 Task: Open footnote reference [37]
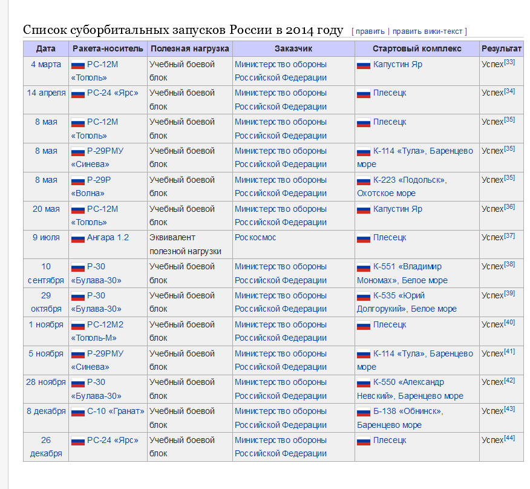(509, 235)
